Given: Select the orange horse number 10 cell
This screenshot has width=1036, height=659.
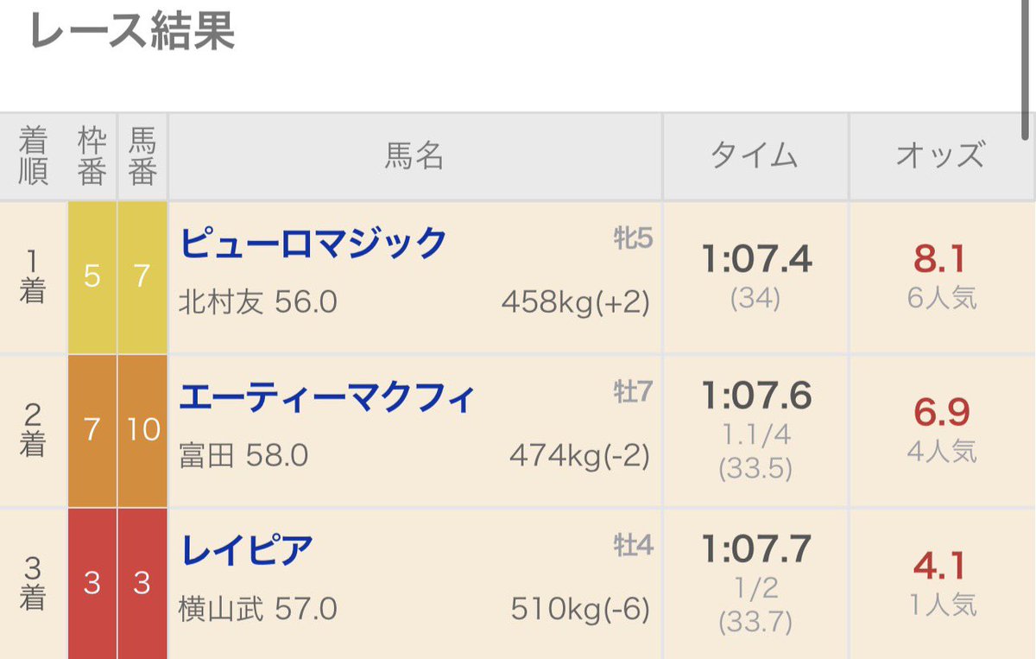Looking at the screenshot, I should pyautogui.click(x=142, y=430).
